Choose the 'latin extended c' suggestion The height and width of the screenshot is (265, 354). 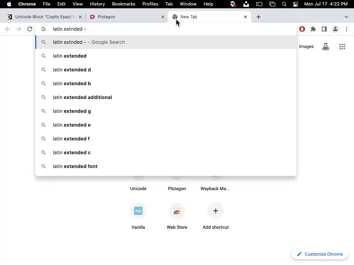point(166,153)
